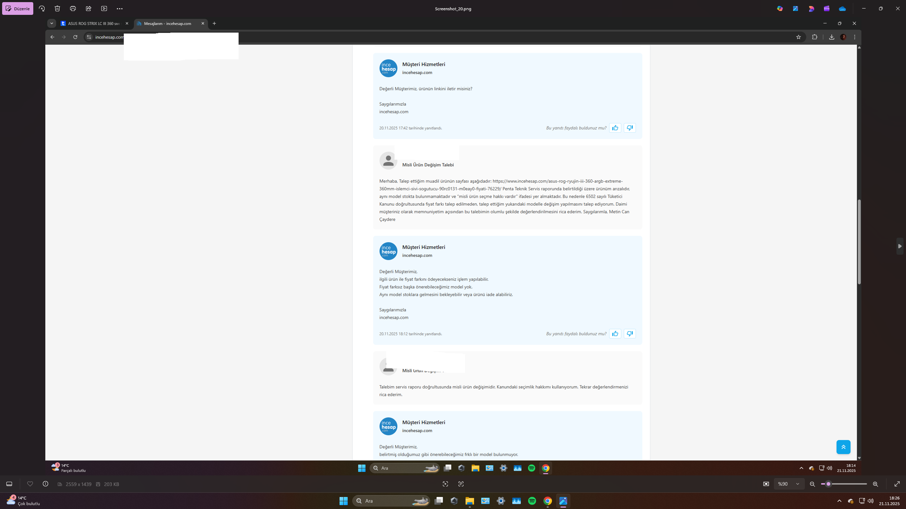Click the blue picture-with-sparkle icon in title bar
Viewport: 906px width, 509px height.
pos(796,8)
